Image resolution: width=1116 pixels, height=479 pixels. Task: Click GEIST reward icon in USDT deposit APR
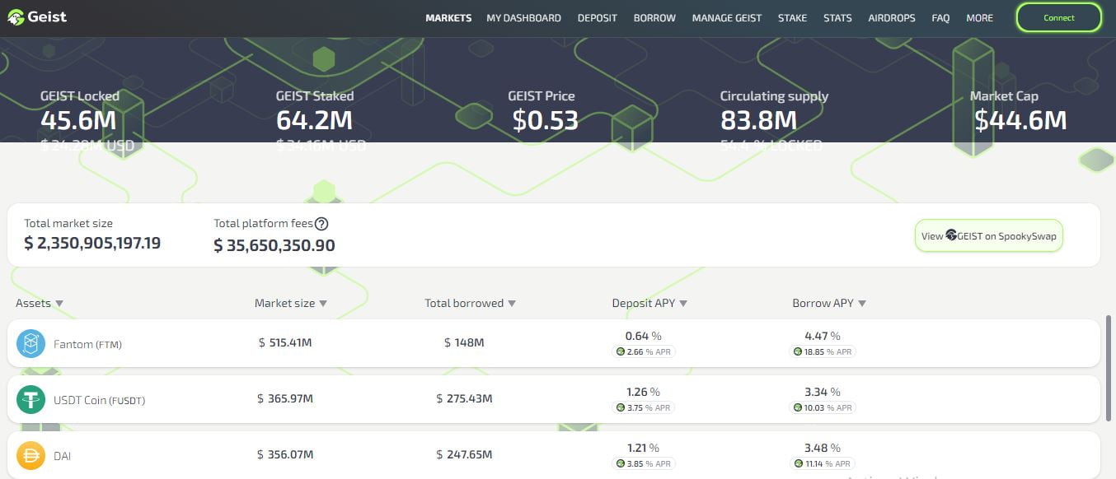pyautogui.click(x=621, y=407)
